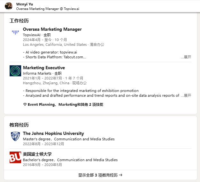Open the Marketing Executive job title
The width and height of the screenshot is (200, 182).
[44, 68]
